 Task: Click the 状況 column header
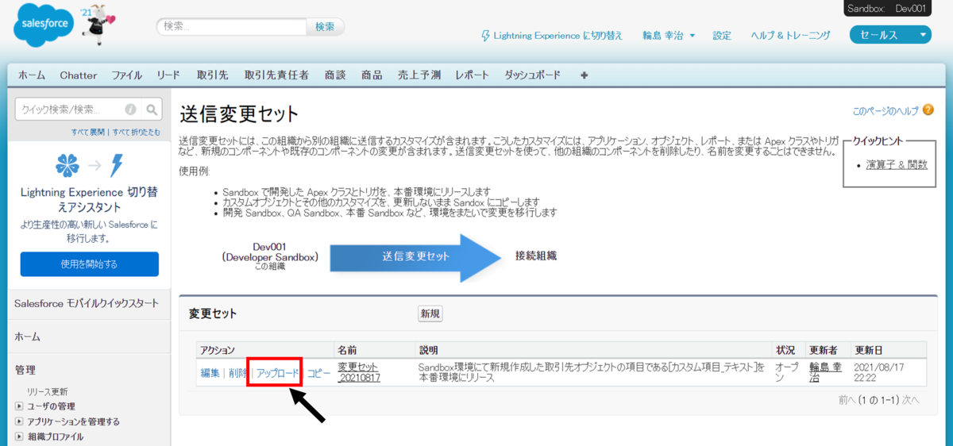click(785, 350)
